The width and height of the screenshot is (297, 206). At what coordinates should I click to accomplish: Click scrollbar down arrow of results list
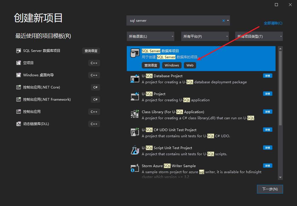tap(280, 177)
